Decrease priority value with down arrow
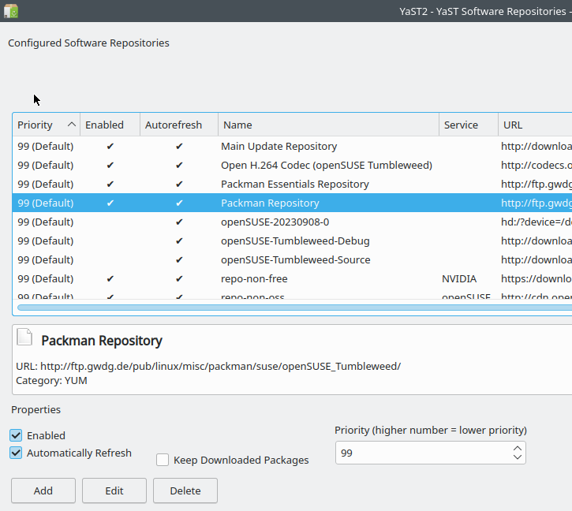572x511 pixels. point(517,457)
